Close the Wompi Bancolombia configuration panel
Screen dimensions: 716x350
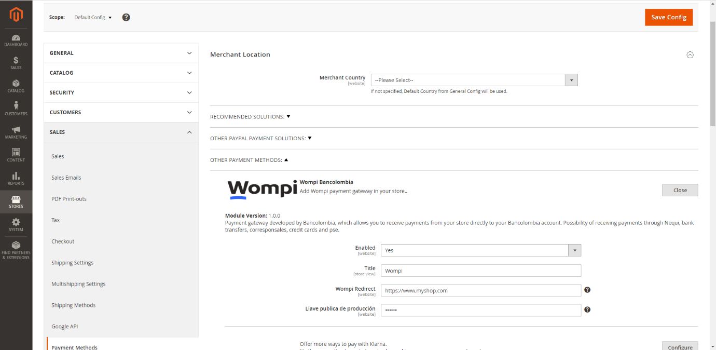pos(680,190)
